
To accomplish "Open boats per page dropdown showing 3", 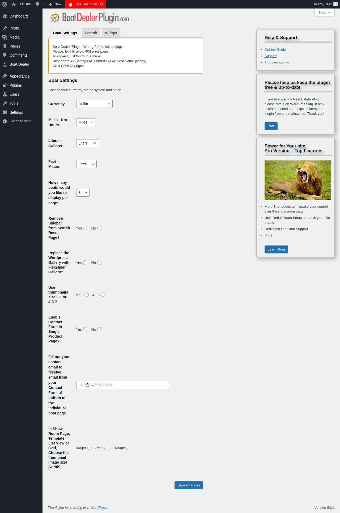I will pyautogui.click(x=83, y=193).
